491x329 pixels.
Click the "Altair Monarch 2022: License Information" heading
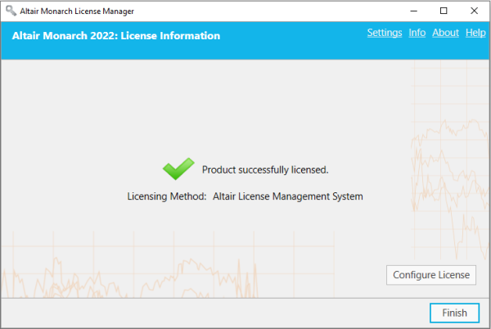116,36
